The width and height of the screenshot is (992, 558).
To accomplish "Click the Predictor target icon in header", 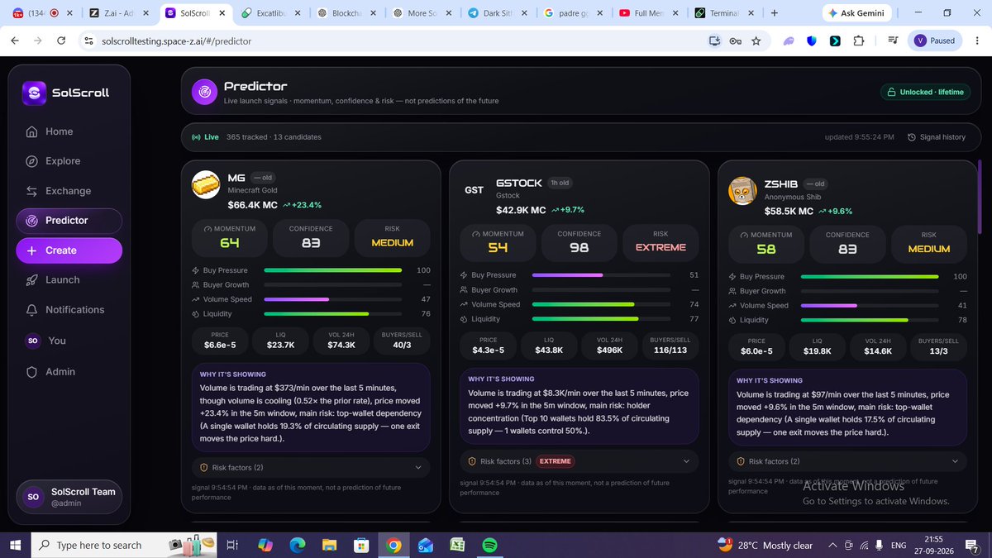I will (204, 92).
